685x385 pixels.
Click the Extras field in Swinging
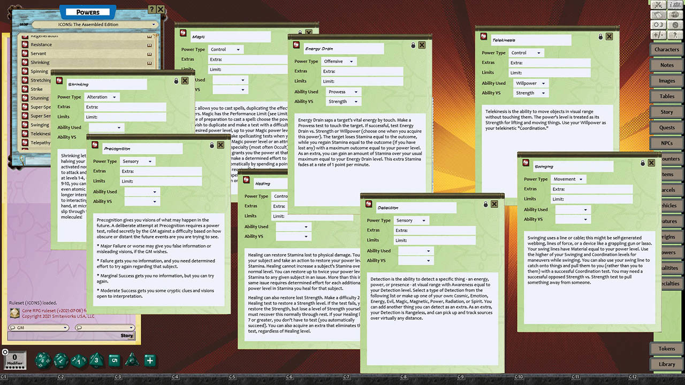pyautogui.click(x=591, y=189)
